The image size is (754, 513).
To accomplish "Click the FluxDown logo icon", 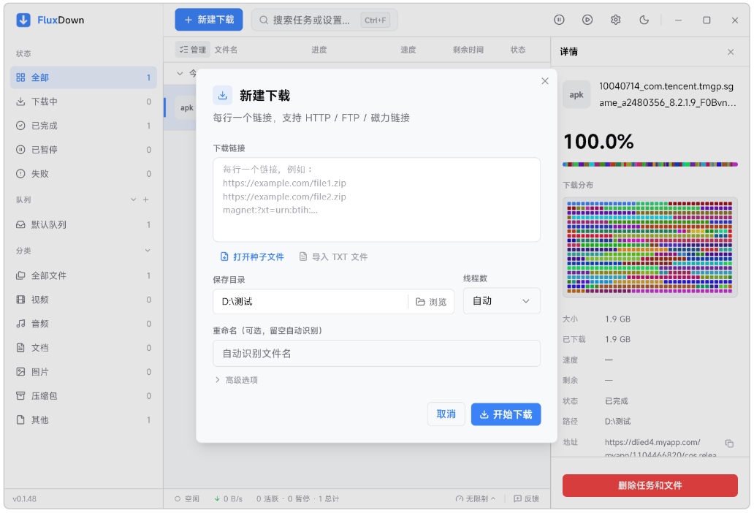I will click(23, 20).
